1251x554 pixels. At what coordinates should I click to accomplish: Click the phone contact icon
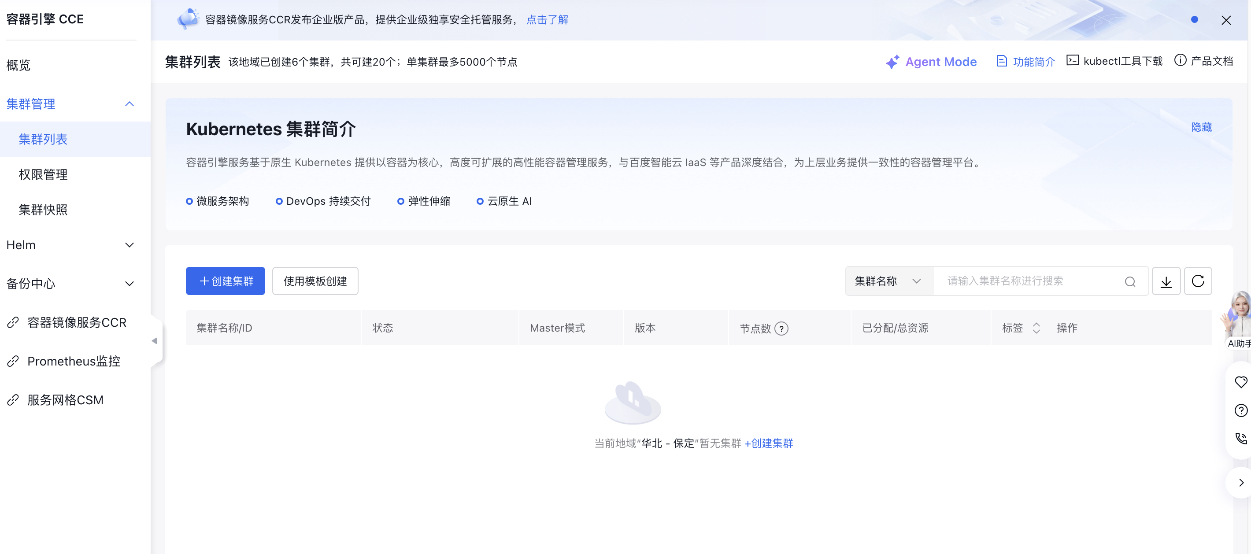pyautogui.click(x=1241, y=439)
